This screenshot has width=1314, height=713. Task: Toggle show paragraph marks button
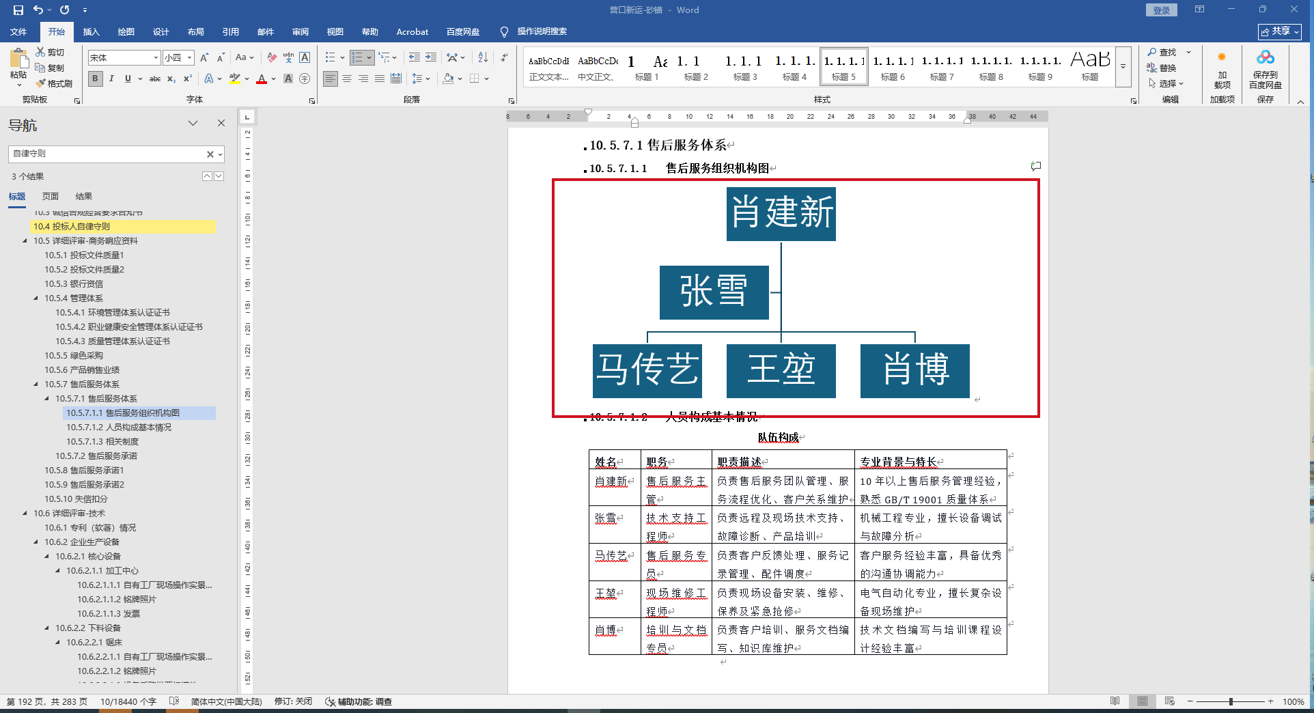pos(504,58)
